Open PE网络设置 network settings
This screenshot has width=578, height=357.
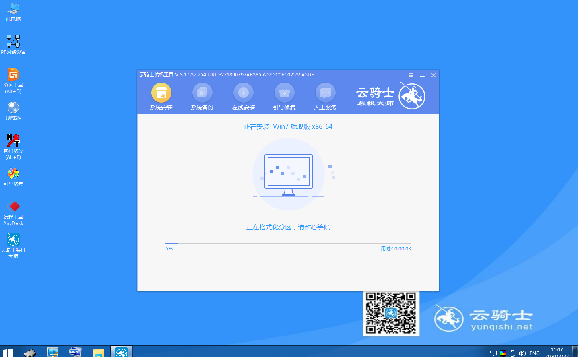(x=13, y=41)
